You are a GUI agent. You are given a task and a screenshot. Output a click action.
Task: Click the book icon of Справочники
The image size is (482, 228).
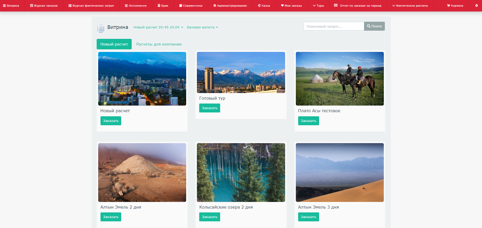coord(181,6)
